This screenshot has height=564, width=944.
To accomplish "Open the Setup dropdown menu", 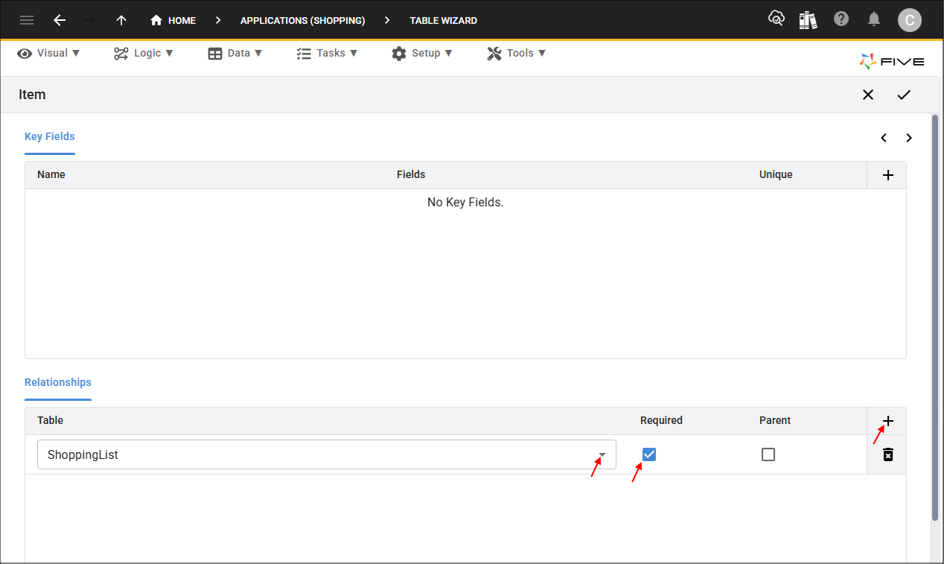I will pyautogui.click(x=422, y=53).
